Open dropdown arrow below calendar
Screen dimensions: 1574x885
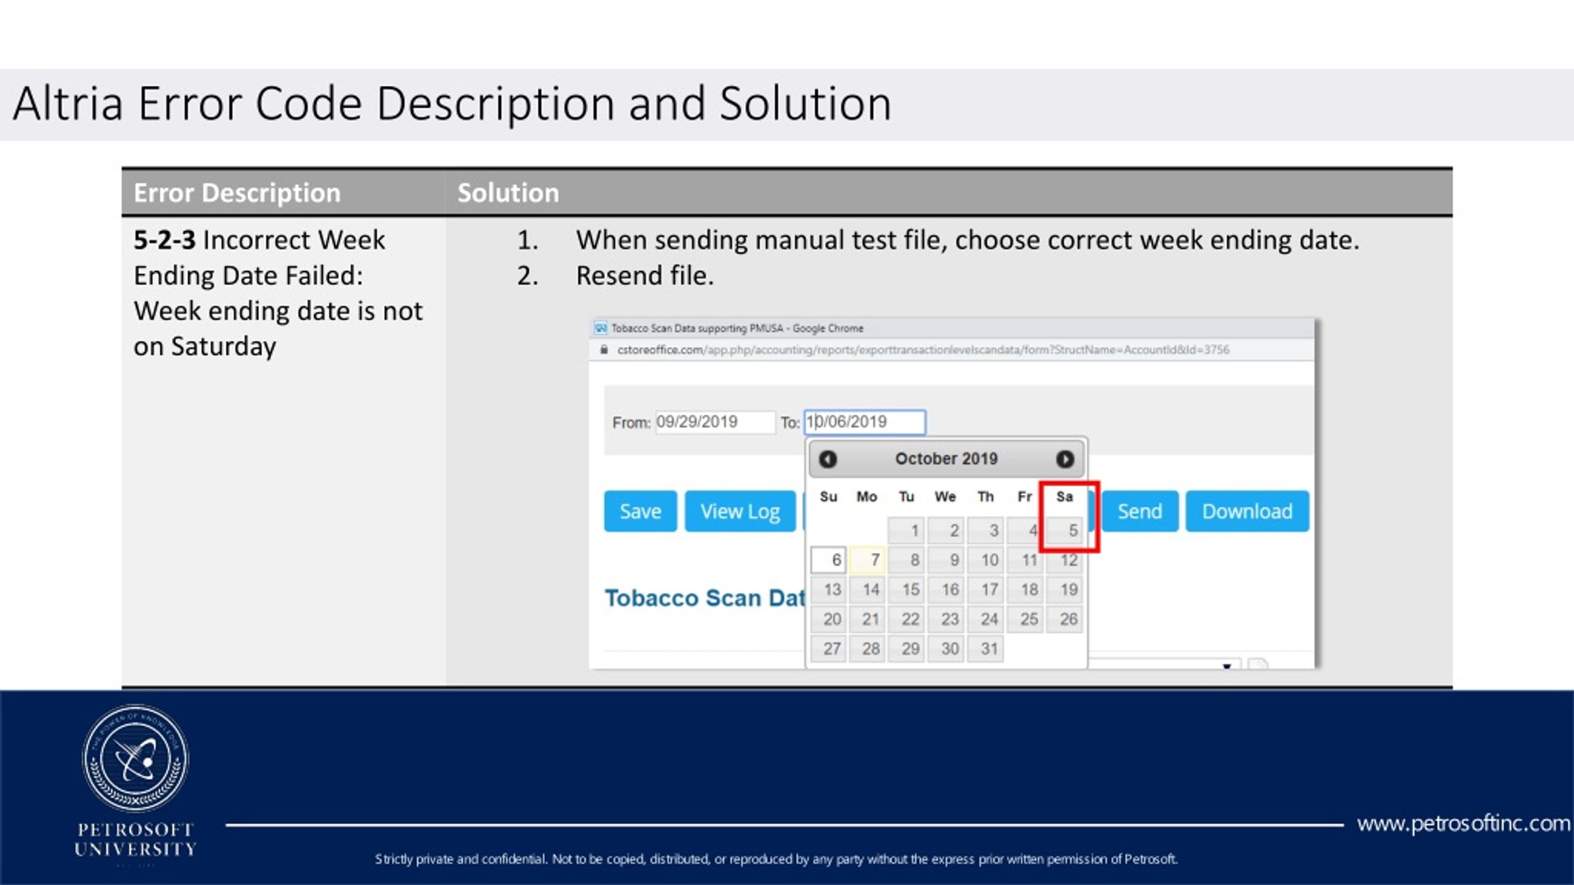(1227, 666)
